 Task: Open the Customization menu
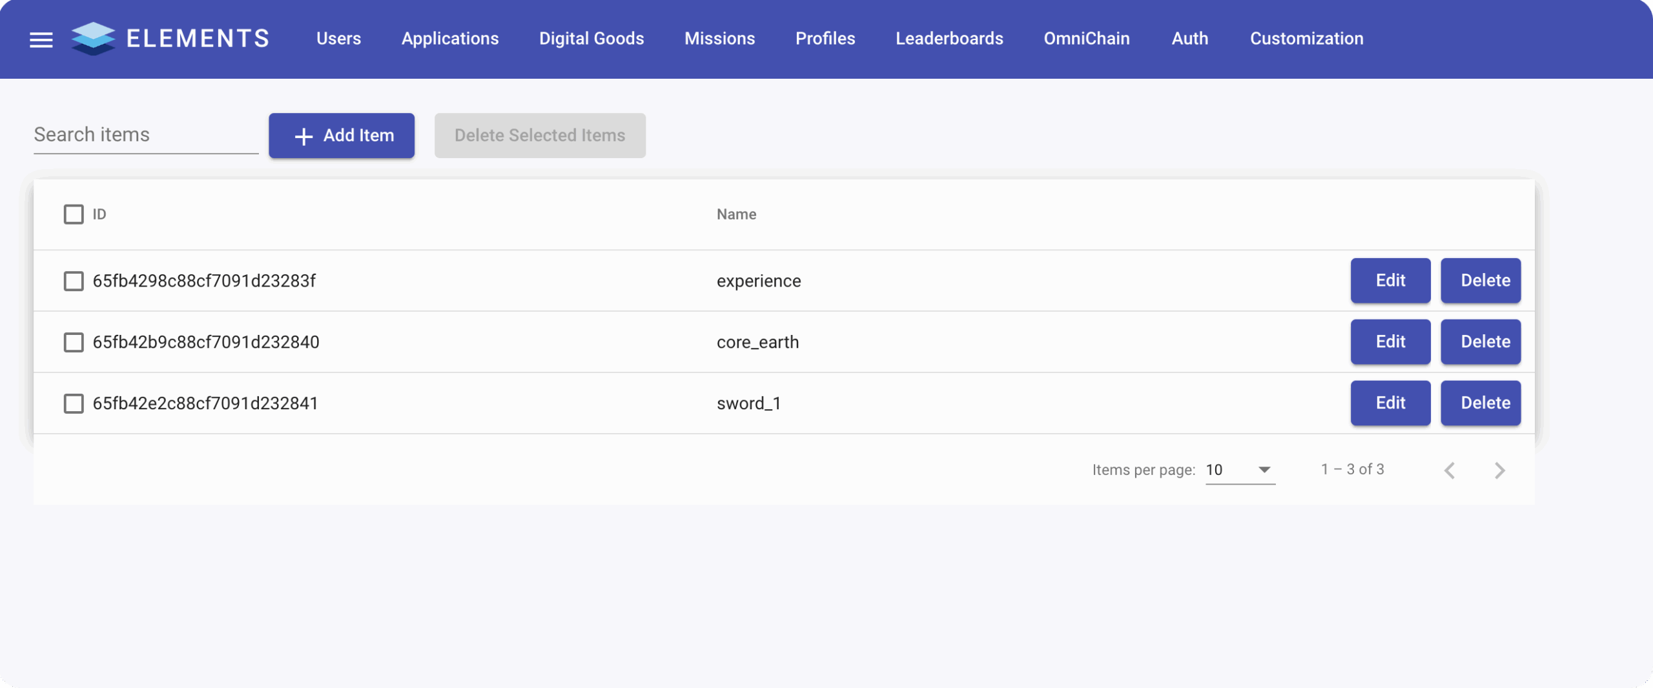click(x=1306, y=39)
